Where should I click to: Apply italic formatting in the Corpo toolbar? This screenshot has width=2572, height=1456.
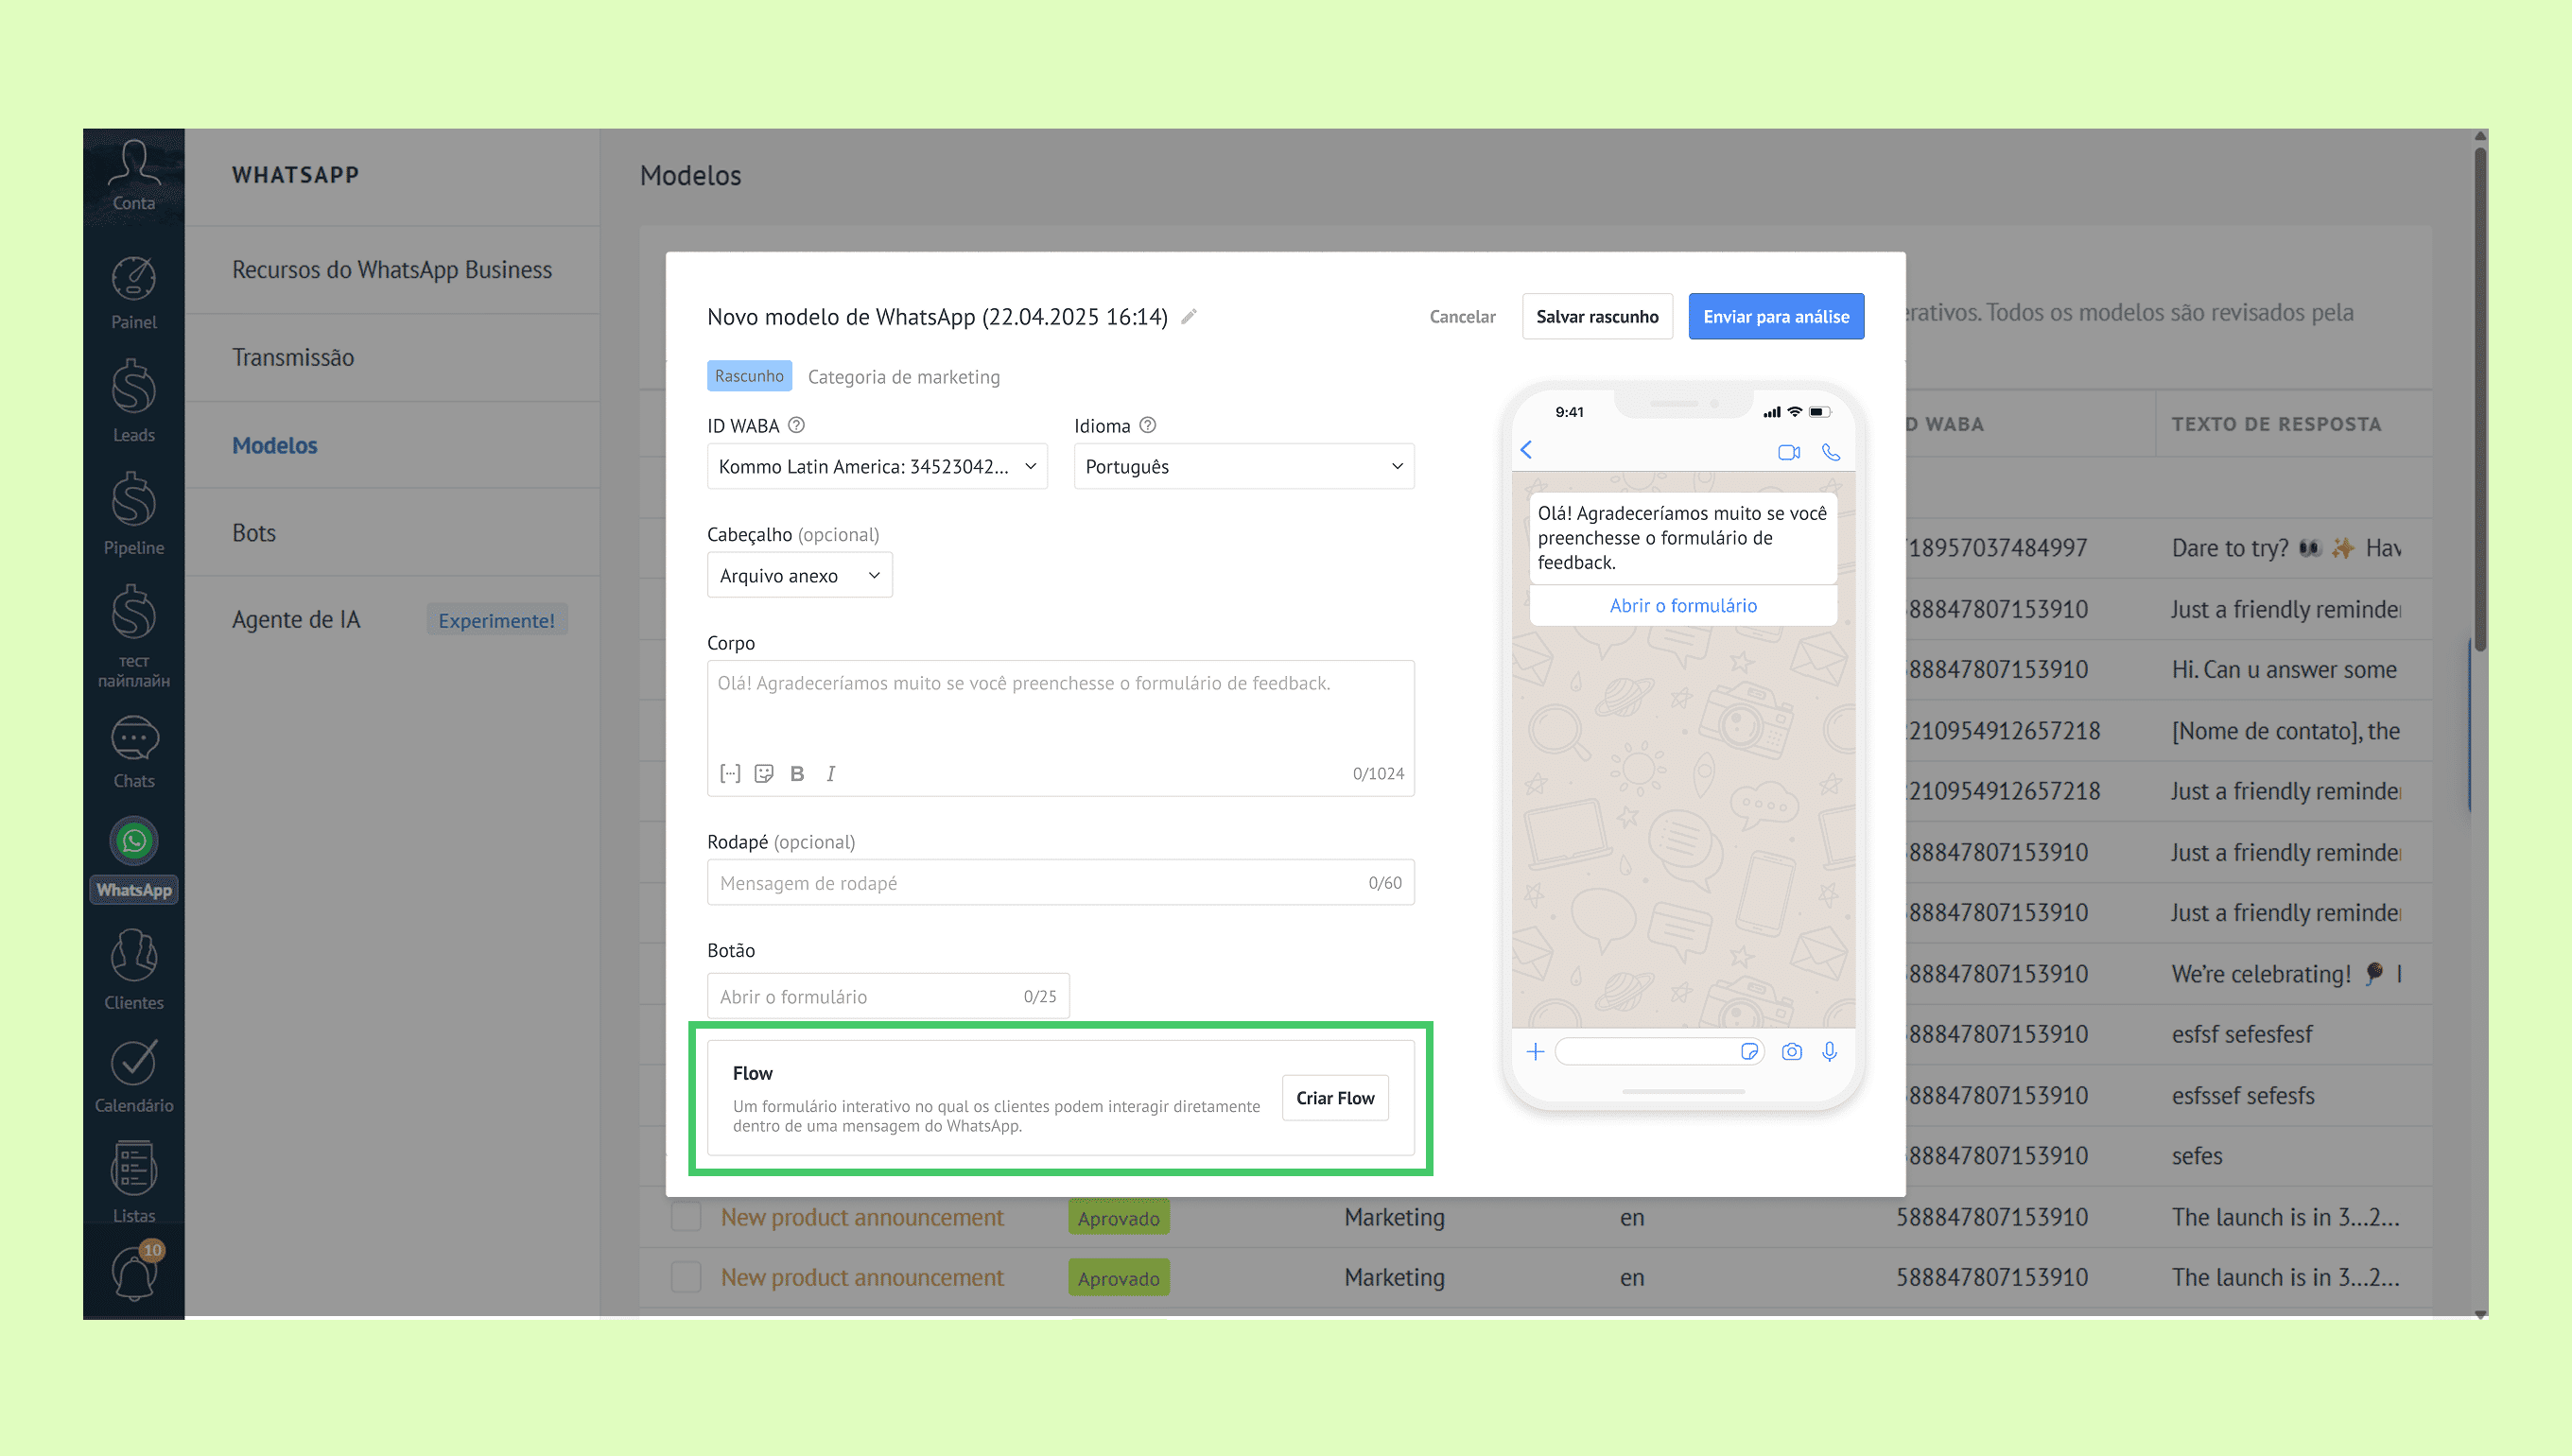[830, 773]
